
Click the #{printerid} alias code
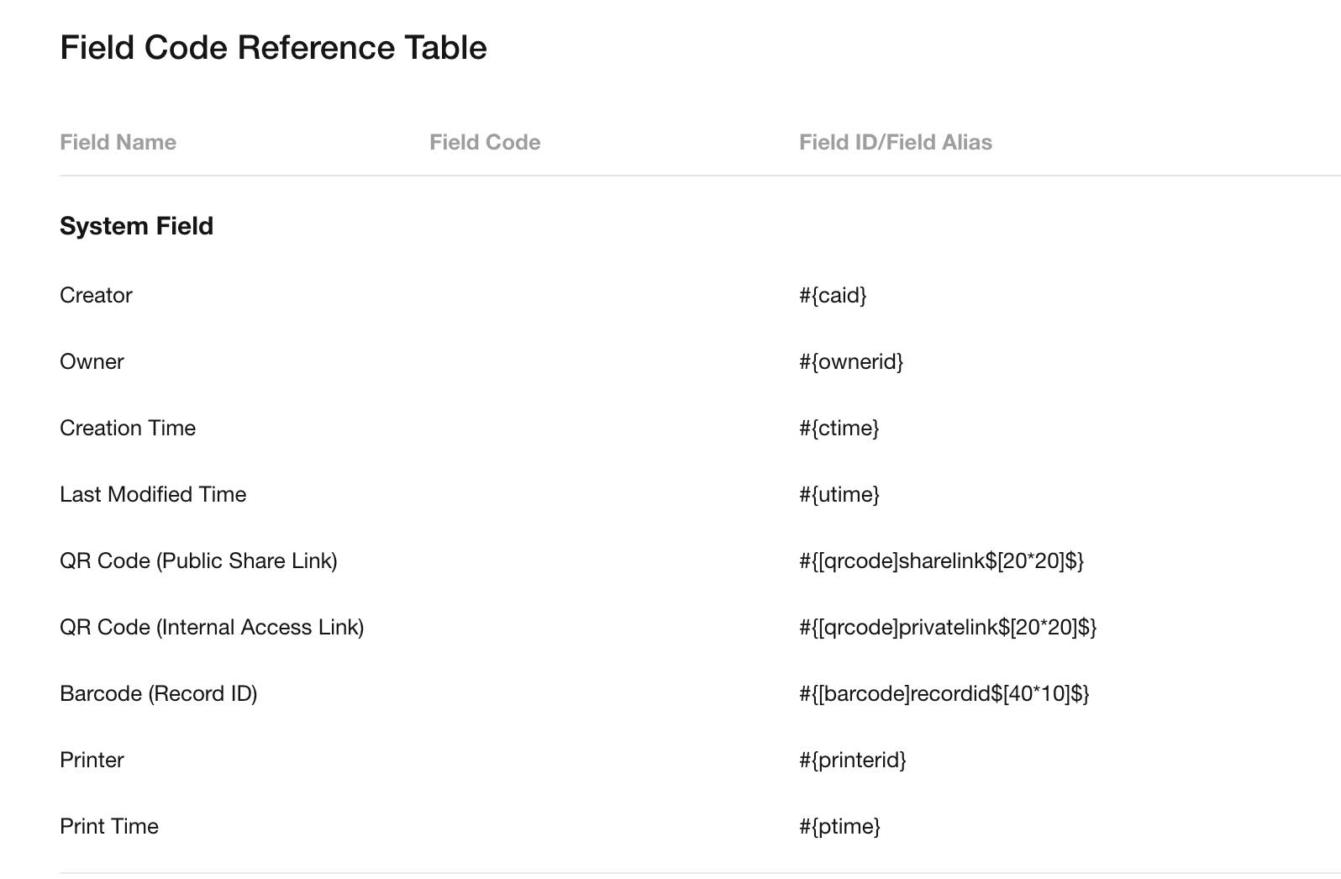(852, 760)
